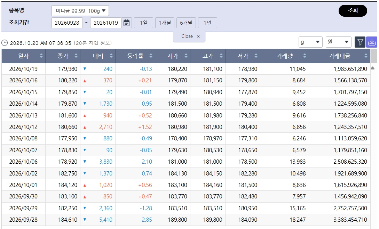Select the date cell 2026/09/28
This screenshot has height=229, width=379.
23,220
